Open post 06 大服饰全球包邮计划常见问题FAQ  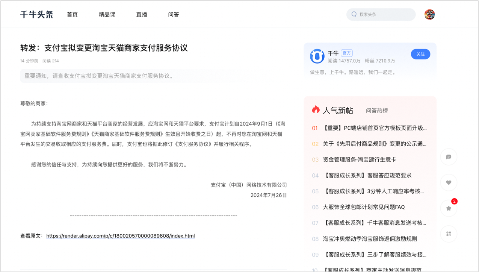click(x=363, y=207)
